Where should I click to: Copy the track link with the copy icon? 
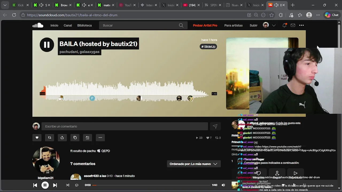(x=75, y=138)
